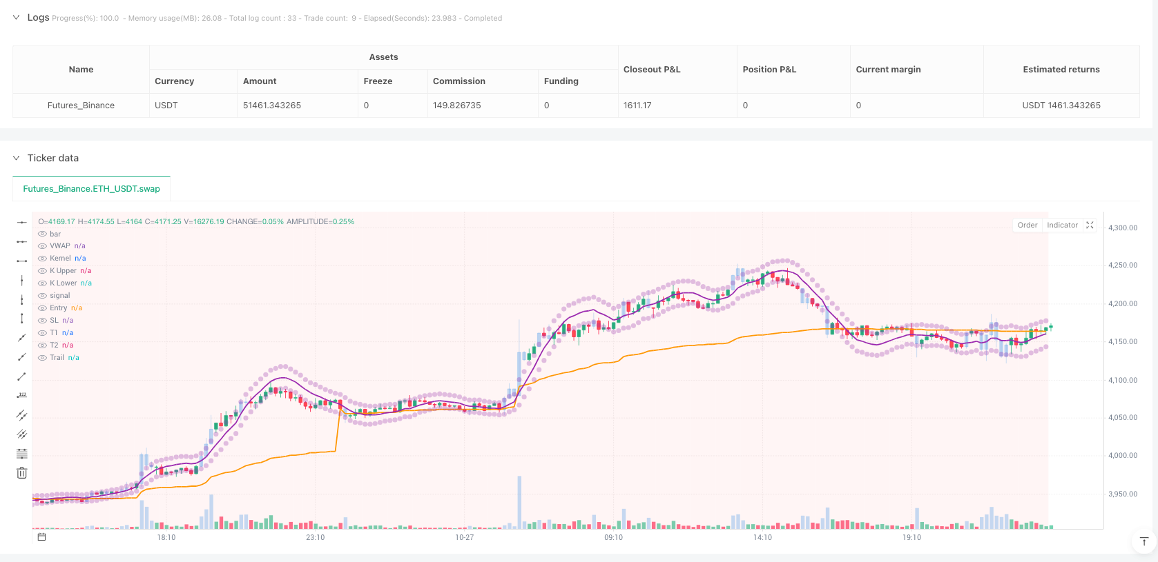Select the vertical segment drawing tool

(x=22, y=319)
